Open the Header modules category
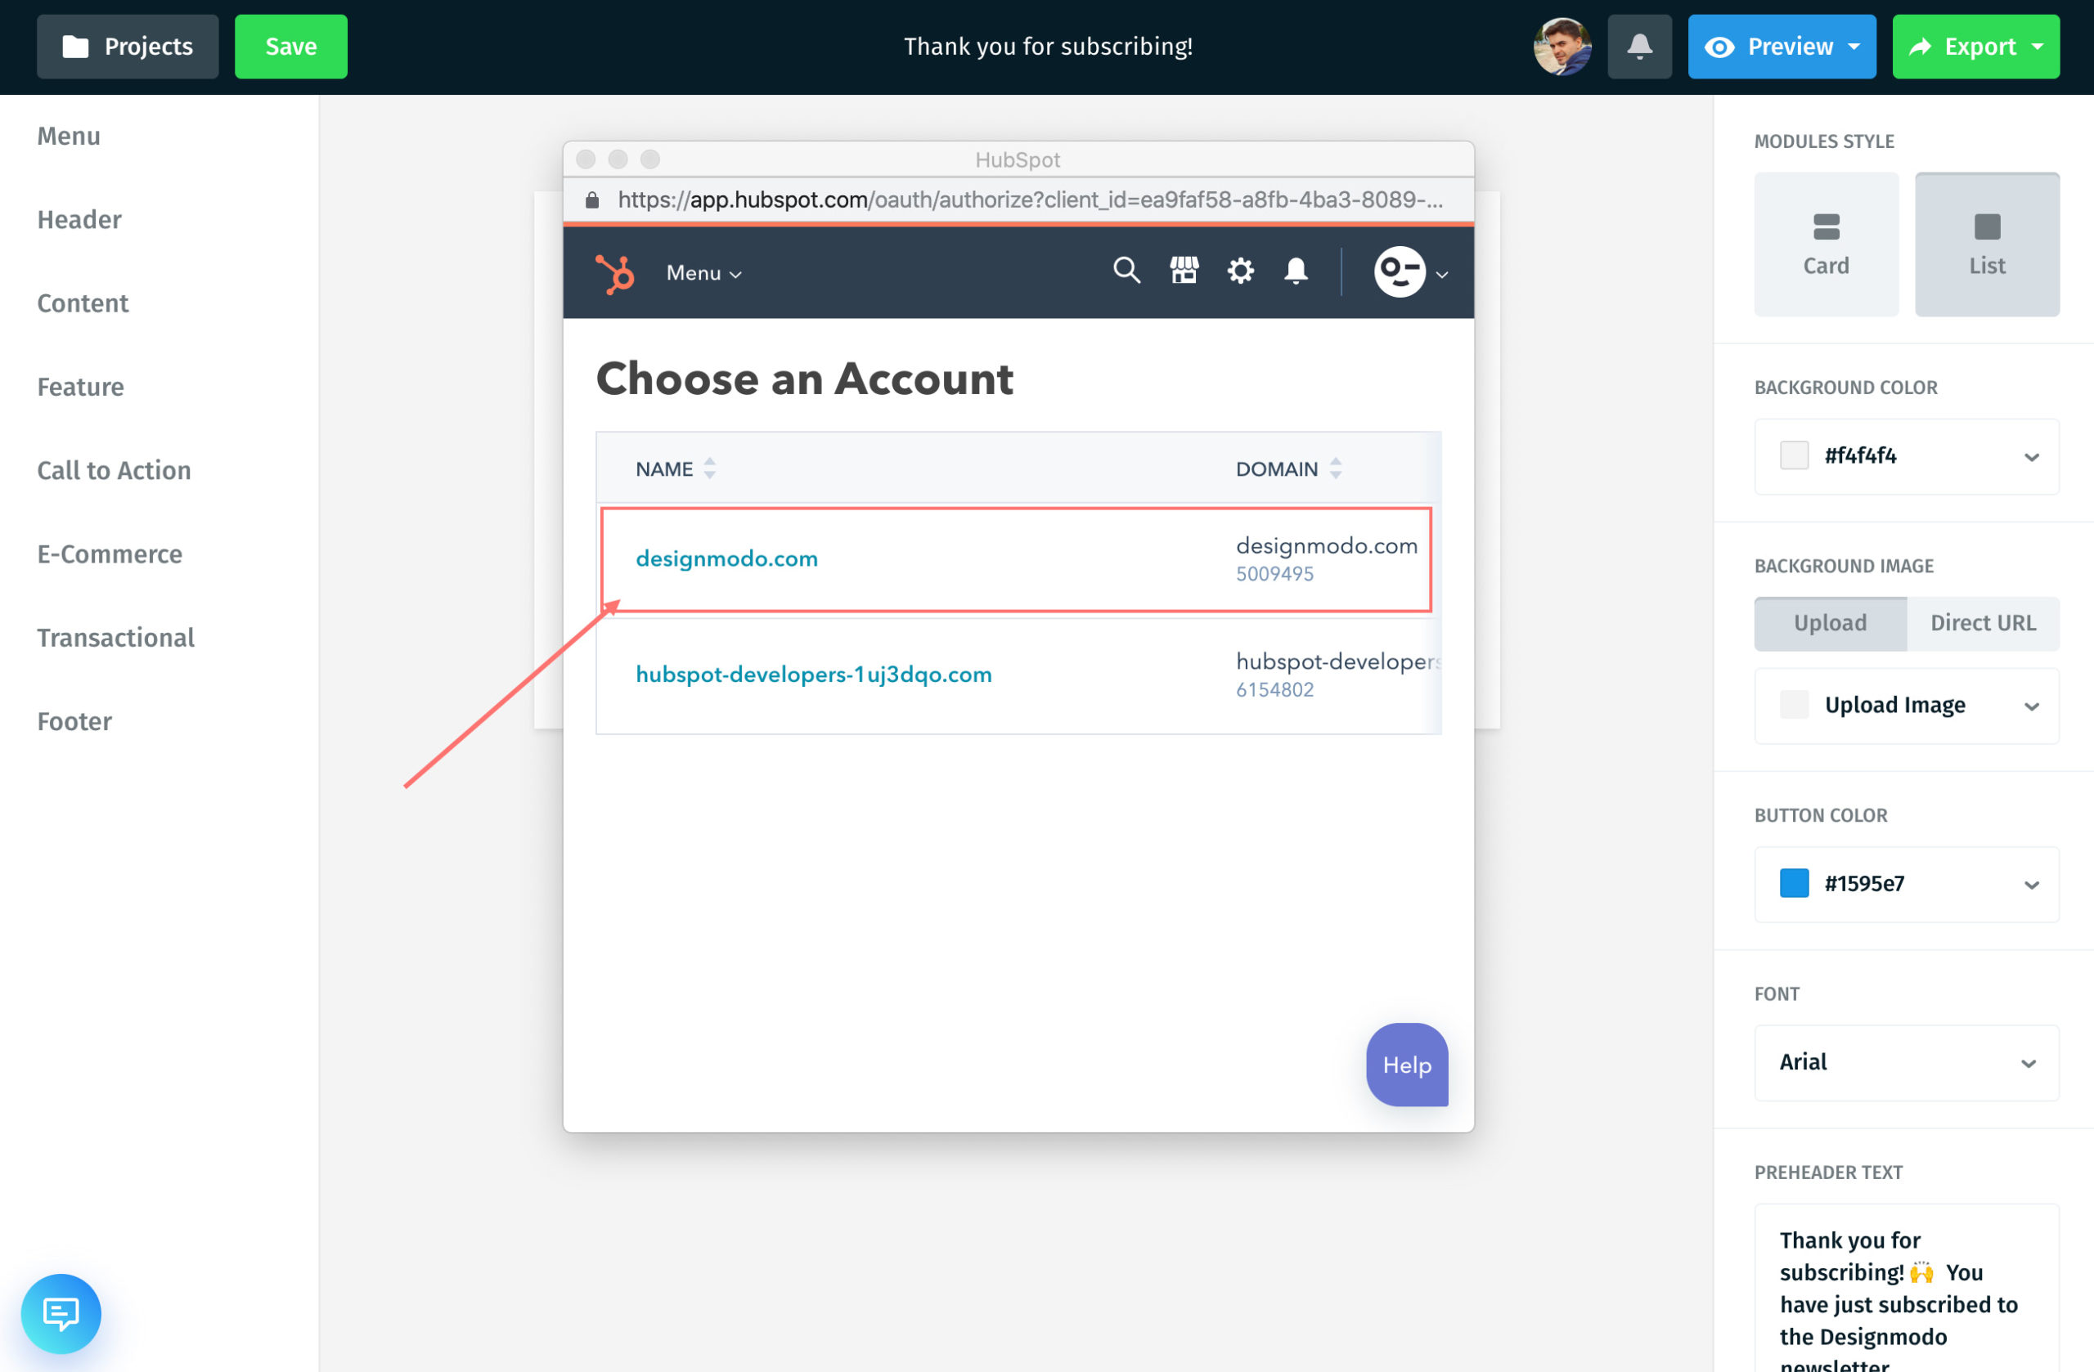 [x=79, y=220]
